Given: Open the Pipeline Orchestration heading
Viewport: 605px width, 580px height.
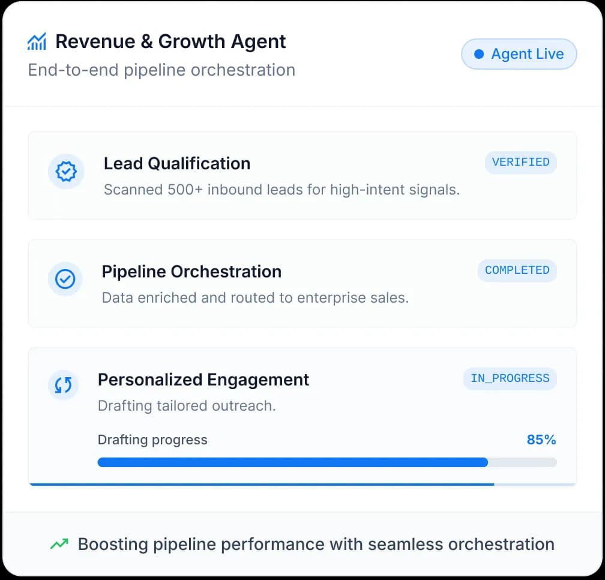Looking at the screenshot, I should tap(191, 271).
